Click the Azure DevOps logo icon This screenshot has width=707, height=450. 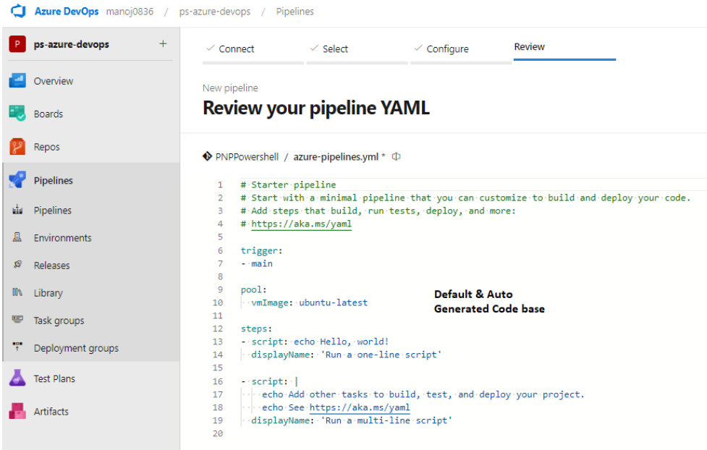click(19, 11)
